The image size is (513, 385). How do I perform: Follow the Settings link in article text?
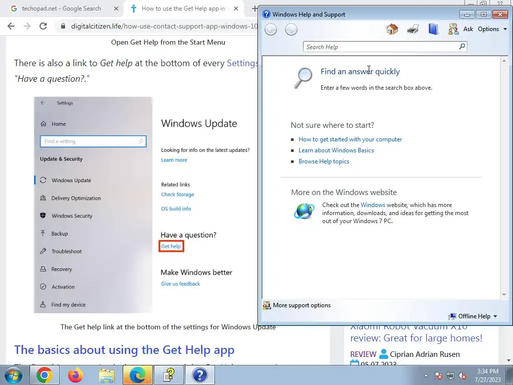coord(242,63)
